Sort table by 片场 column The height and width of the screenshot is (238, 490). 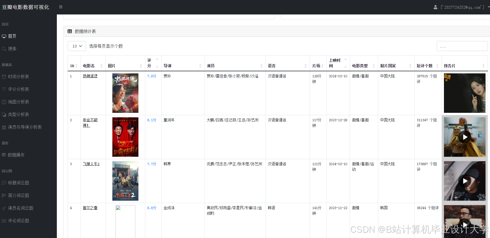click(318, 63)
